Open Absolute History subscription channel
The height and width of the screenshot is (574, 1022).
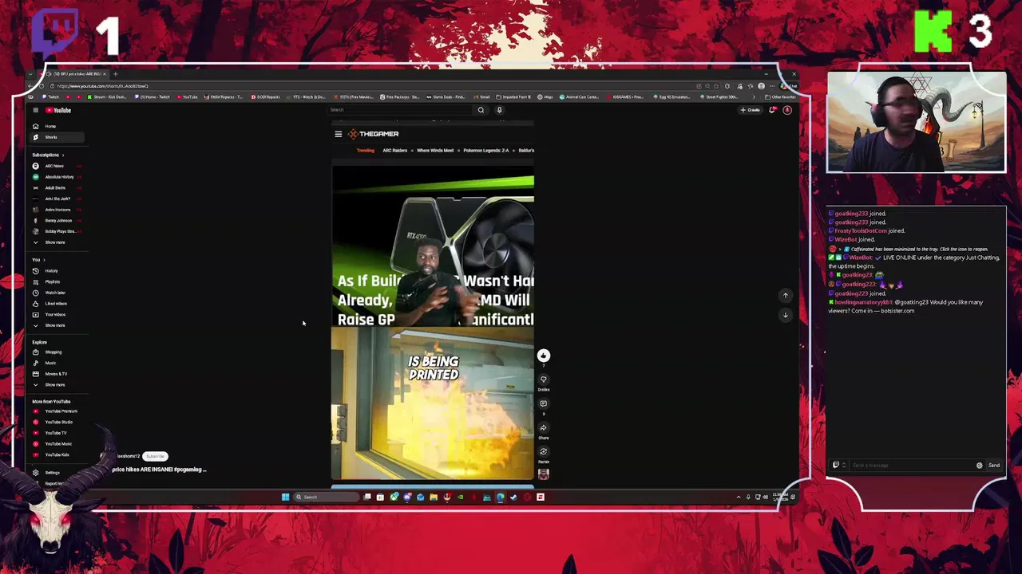point(58,177)
